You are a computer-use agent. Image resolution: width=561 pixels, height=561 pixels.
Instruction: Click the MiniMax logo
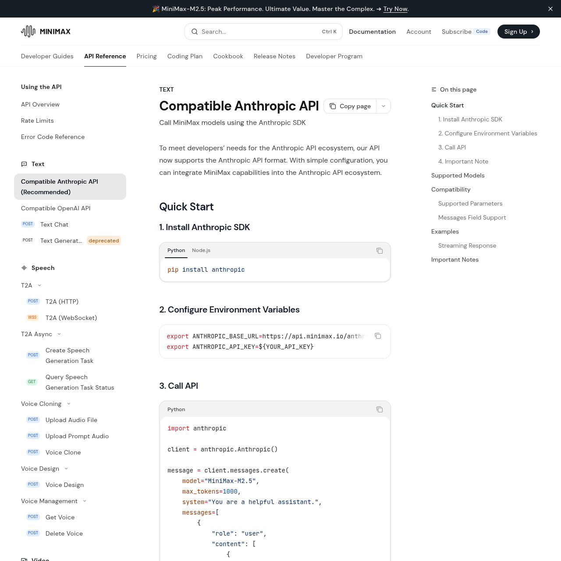click(x=46, y=31)
